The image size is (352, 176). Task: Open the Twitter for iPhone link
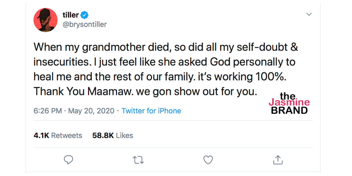pos(151,111)
